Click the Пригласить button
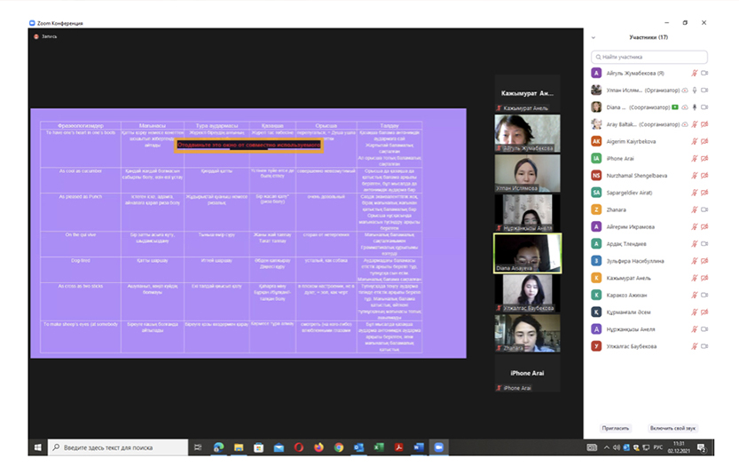Viewport: 739px width, 466px height. tap(615, 428)
